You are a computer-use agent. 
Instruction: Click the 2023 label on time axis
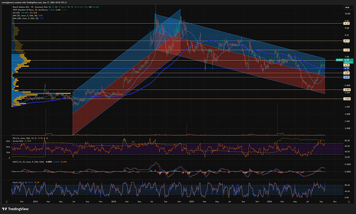35,202
